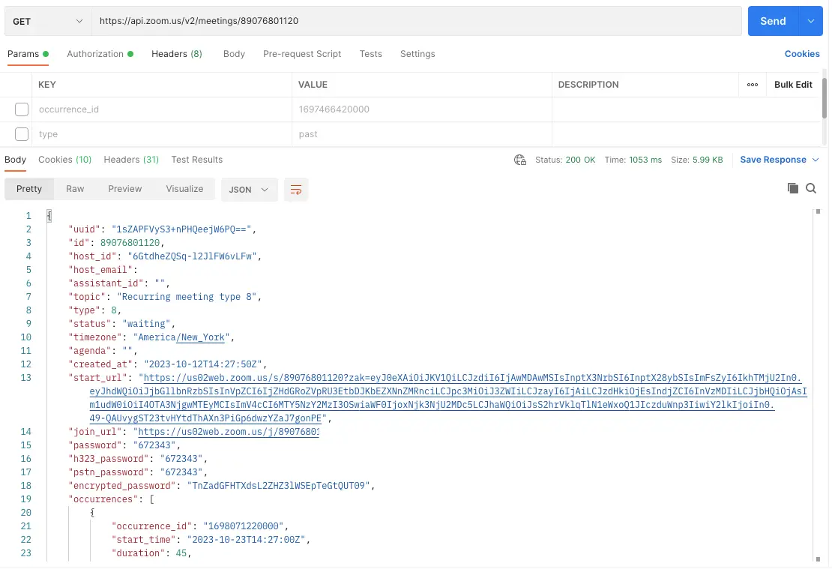The height and width of the screenshot is (569, 832).
Task: Open search in the response body
Action: tap(811, 188)
